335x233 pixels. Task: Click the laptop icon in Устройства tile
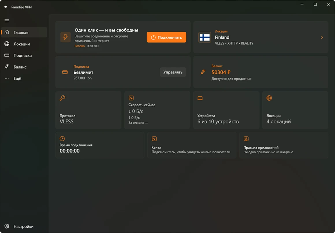(x=200, y=98)
